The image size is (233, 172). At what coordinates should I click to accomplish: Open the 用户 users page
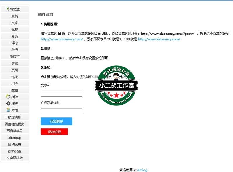click(15, 84)
